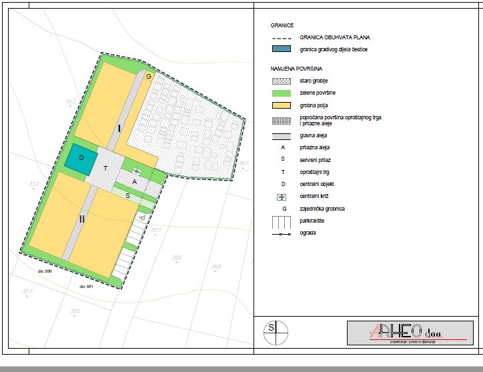The image size is (483, 372).
Task: Click the "dio 361" parcel label
Action: click(x=87, y=286)
